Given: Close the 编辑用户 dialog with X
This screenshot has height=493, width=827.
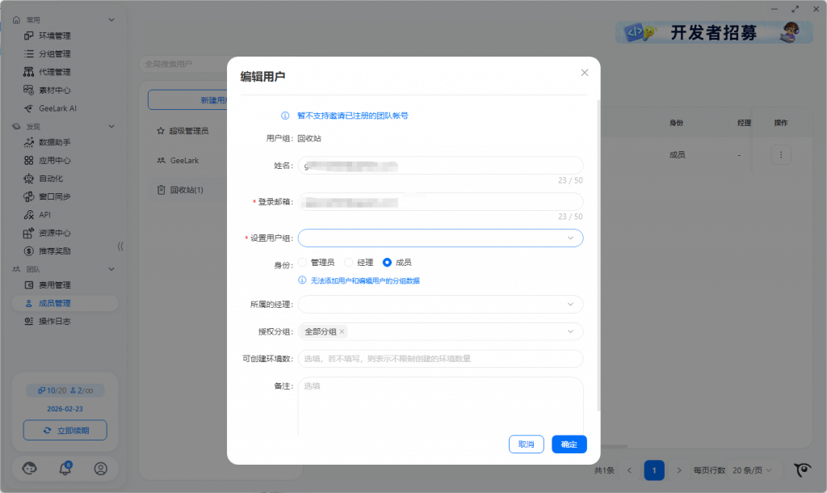Looking at the screenshot, I should pos(585,73).
